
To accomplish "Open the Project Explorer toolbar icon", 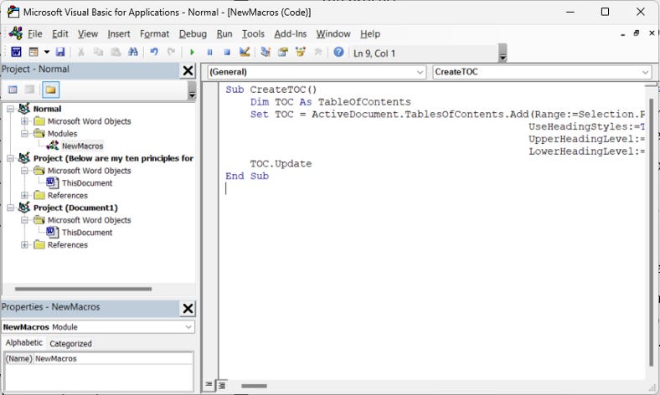I will click(266, 52).
